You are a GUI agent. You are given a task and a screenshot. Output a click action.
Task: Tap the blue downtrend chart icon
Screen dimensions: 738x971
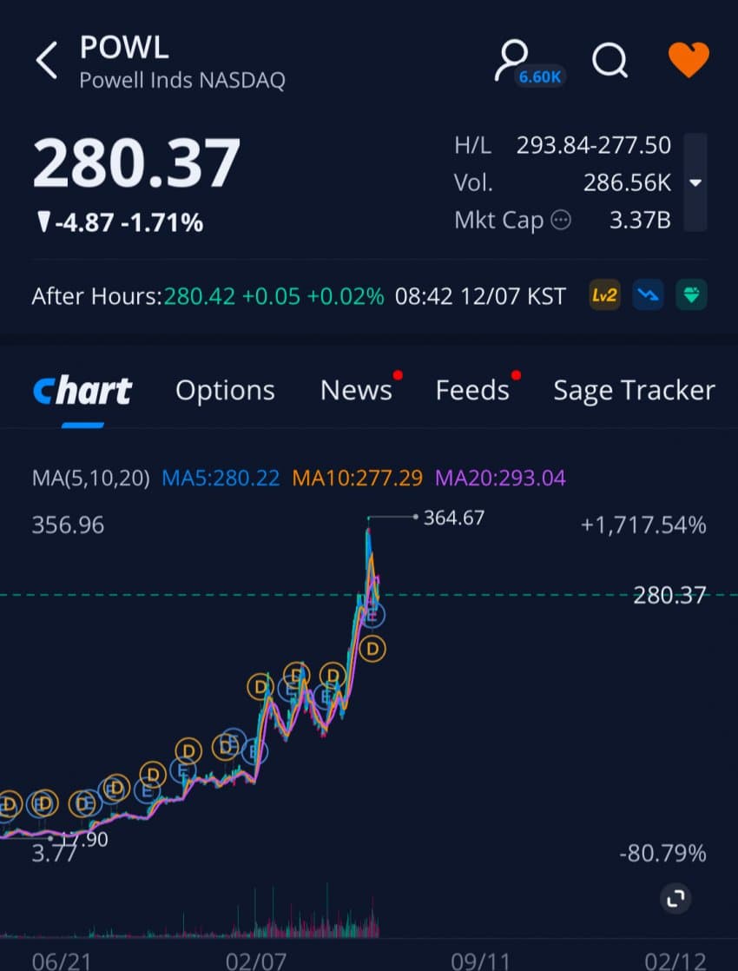coord(649,295)
